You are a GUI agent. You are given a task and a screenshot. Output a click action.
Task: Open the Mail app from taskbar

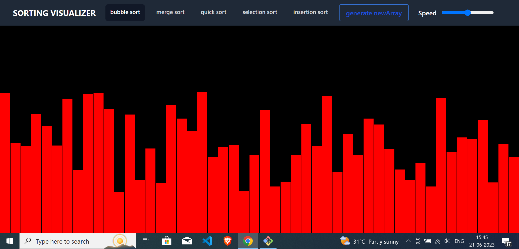[187, 241]
